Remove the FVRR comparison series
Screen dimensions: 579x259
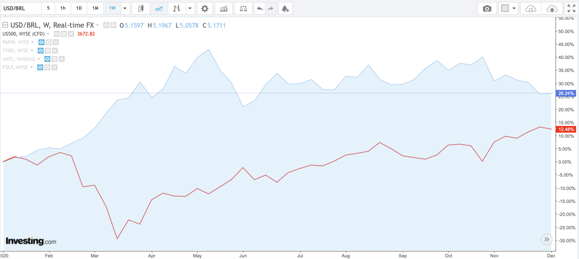point(55,51)
